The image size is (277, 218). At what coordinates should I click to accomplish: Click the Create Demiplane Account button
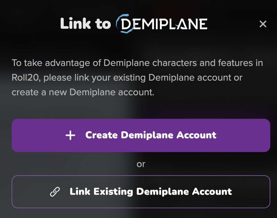[141, 135]
